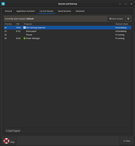Click the Program column header

(69, 24)
